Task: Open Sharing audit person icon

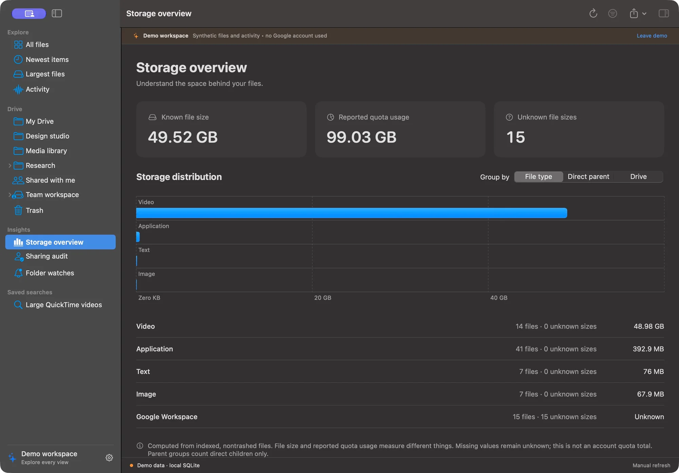Action: pos(19,257)
